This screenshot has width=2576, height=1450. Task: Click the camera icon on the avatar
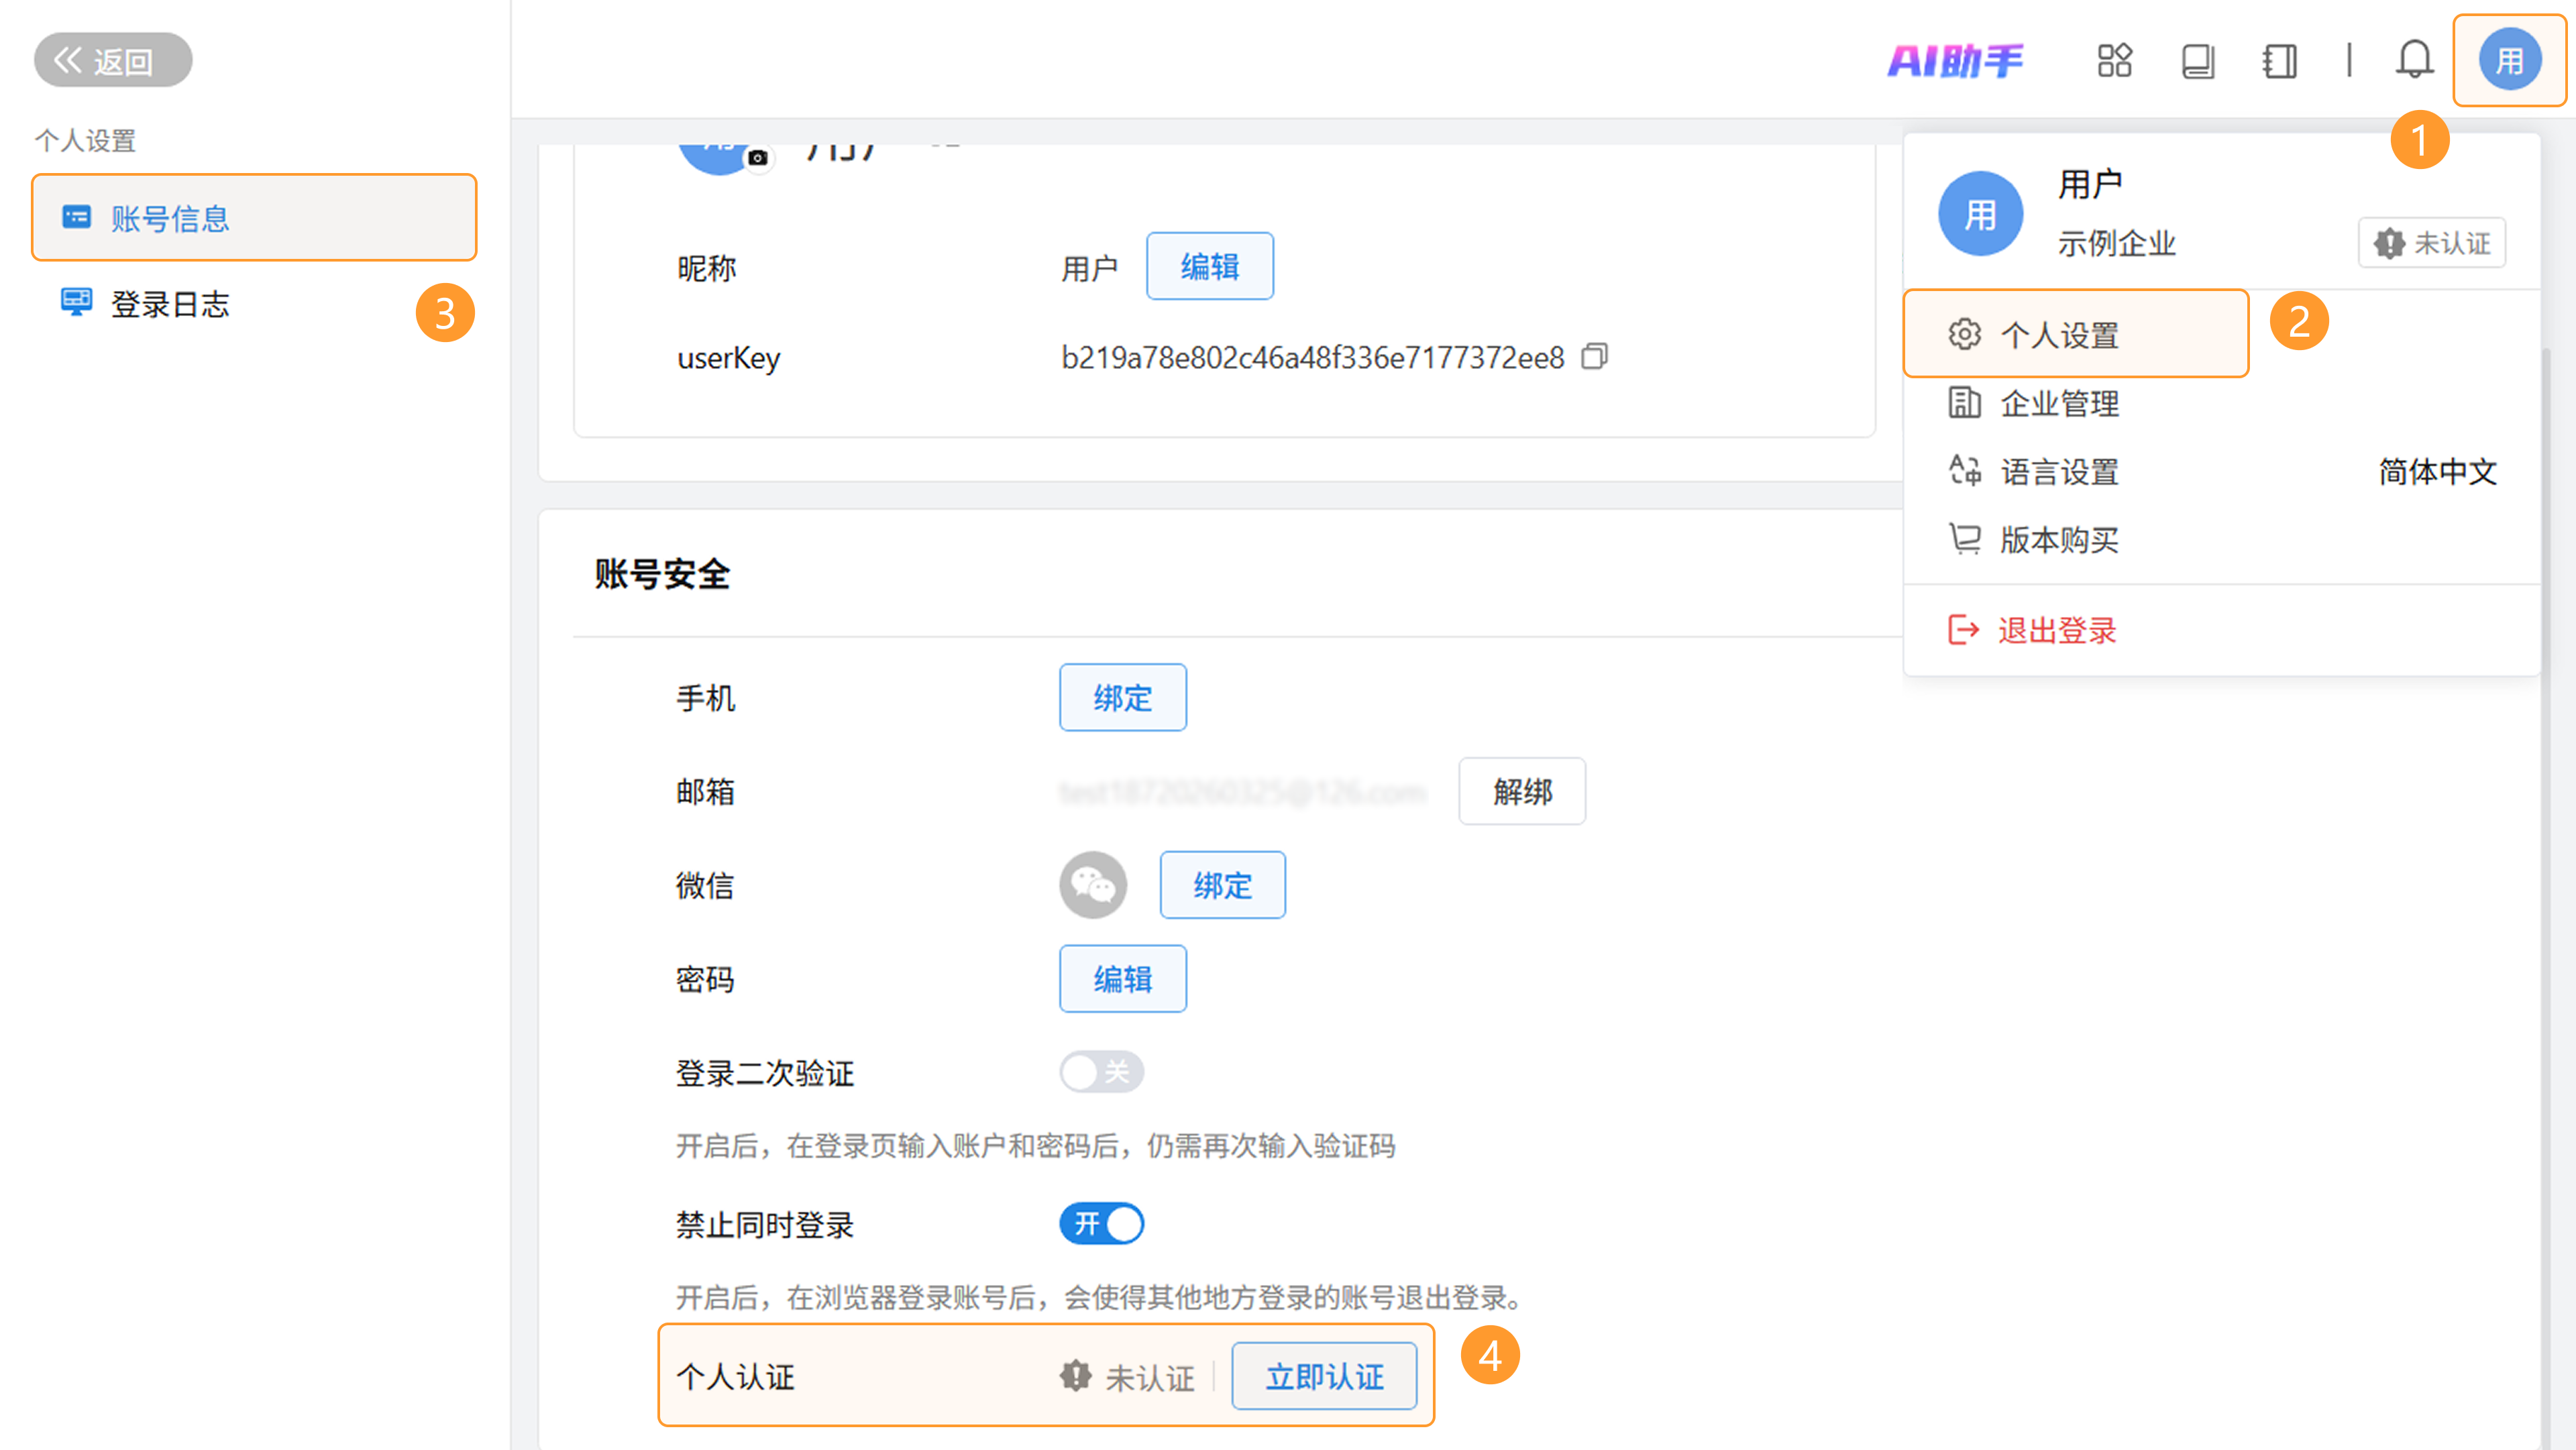[758, 158]
